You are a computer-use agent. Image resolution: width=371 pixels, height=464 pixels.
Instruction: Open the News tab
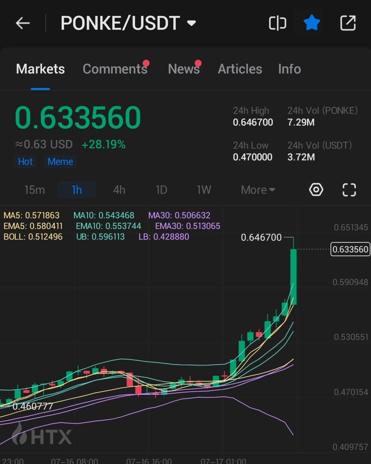point(184,69)
